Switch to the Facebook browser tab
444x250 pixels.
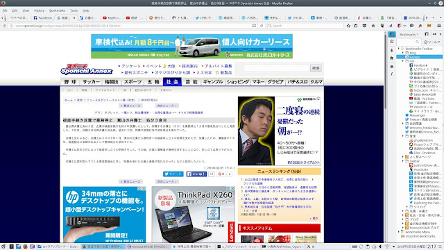(x=43, y=17)
